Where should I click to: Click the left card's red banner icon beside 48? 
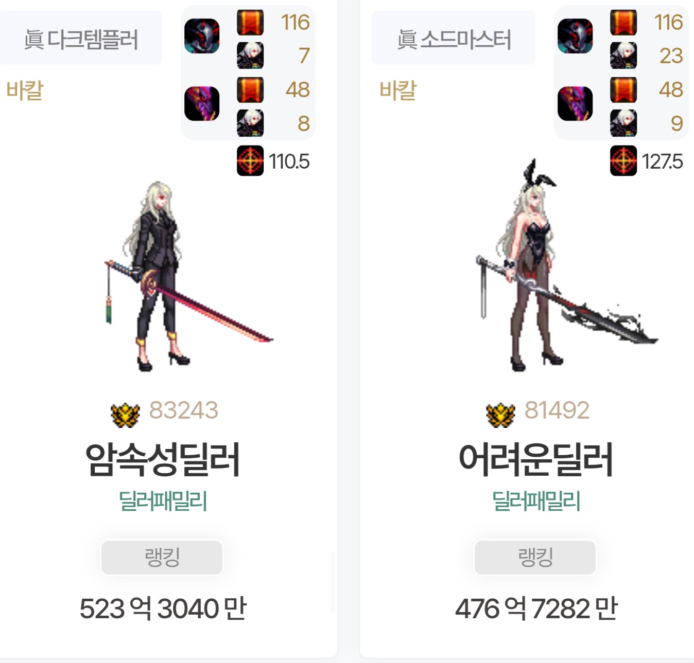[250, 89]
